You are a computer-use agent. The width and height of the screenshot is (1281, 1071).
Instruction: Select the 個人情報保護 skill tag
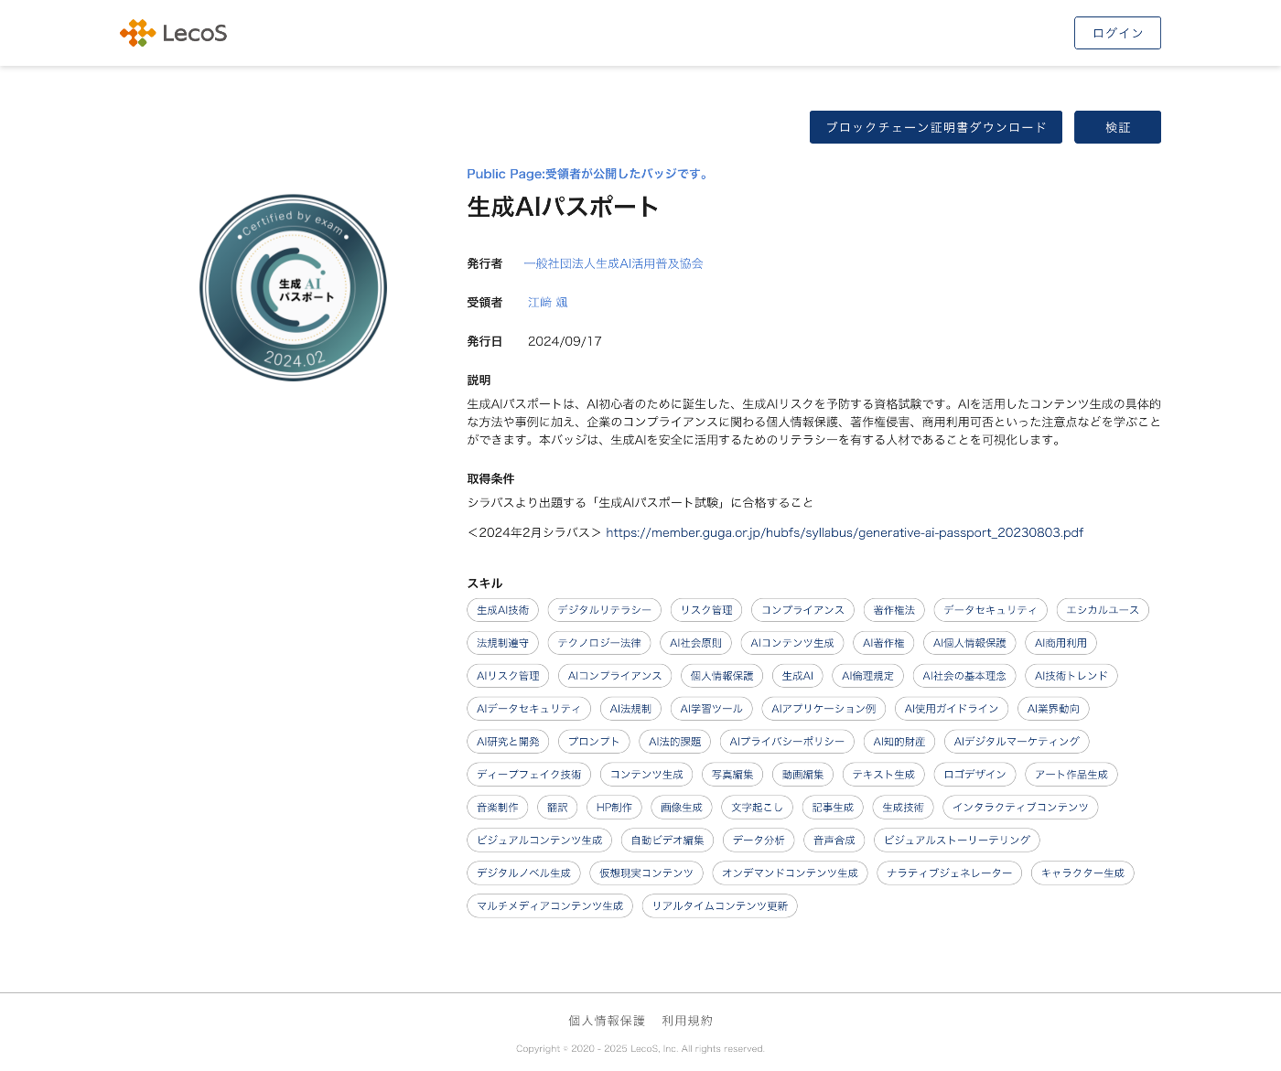coord(722,676)
